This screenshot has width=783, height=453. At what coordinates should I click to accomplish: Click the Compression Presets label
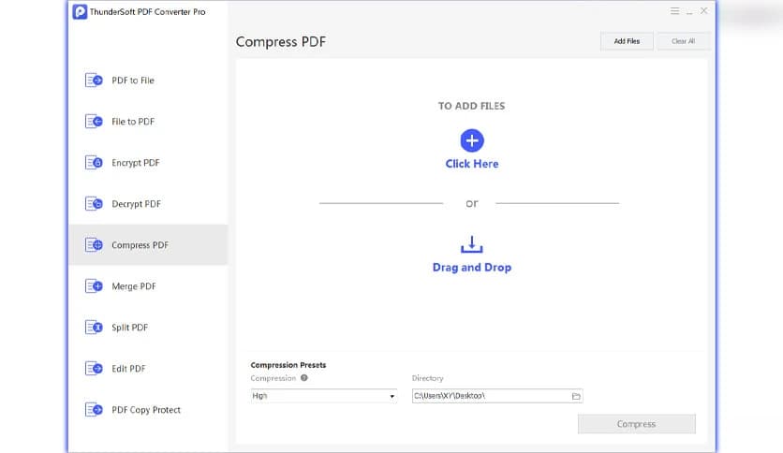288,365
